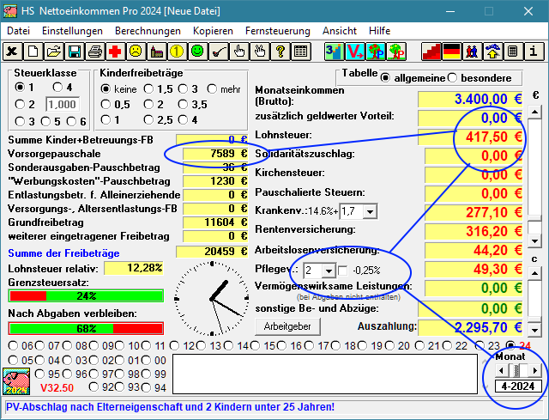
Task: Click the new file icon in toolbar
Action: (x=33, y=52)
